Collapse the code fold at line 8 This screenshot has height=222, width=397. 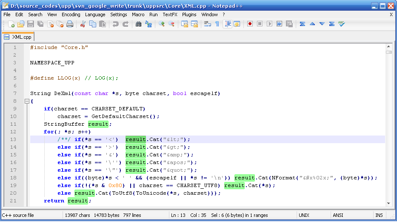coord(26,101)
